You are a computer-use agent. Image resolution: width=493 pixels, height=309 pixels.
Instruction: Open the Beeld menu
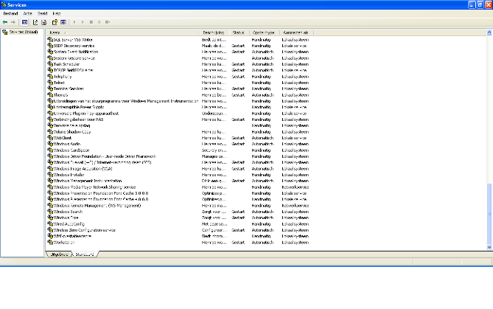click(x=43, y=13)
